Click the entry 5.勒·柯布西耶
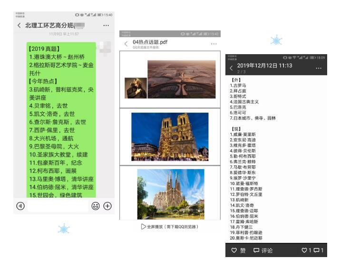The image size is (350, 268). 243,156
